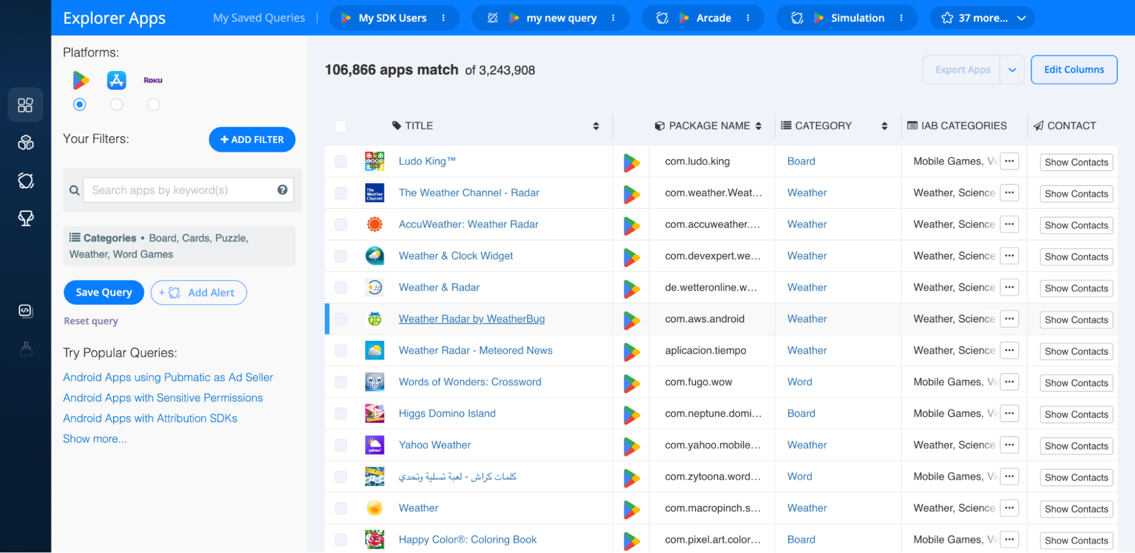The width and height of the screenshot is (1135, 553).
Task: Click the AccuWeather sun app icon
Action: pos(375,224)
